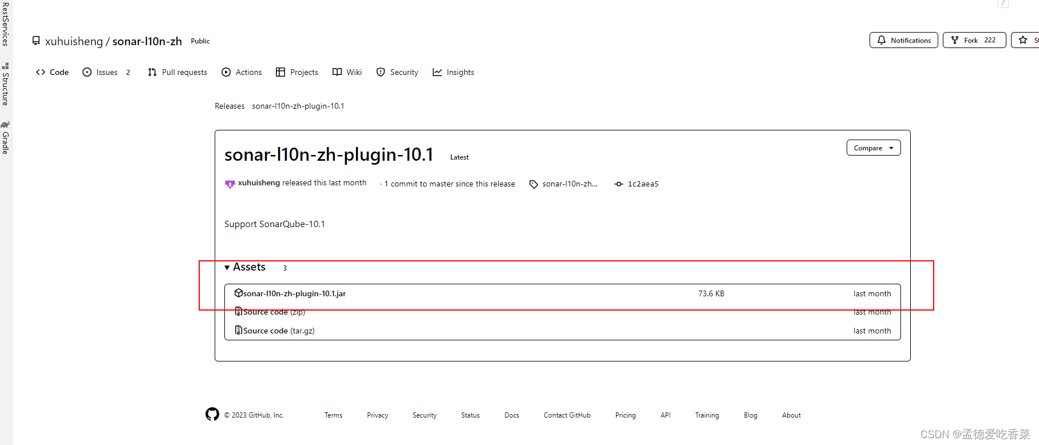Switch to the Code tab

[x=52, y=72]
